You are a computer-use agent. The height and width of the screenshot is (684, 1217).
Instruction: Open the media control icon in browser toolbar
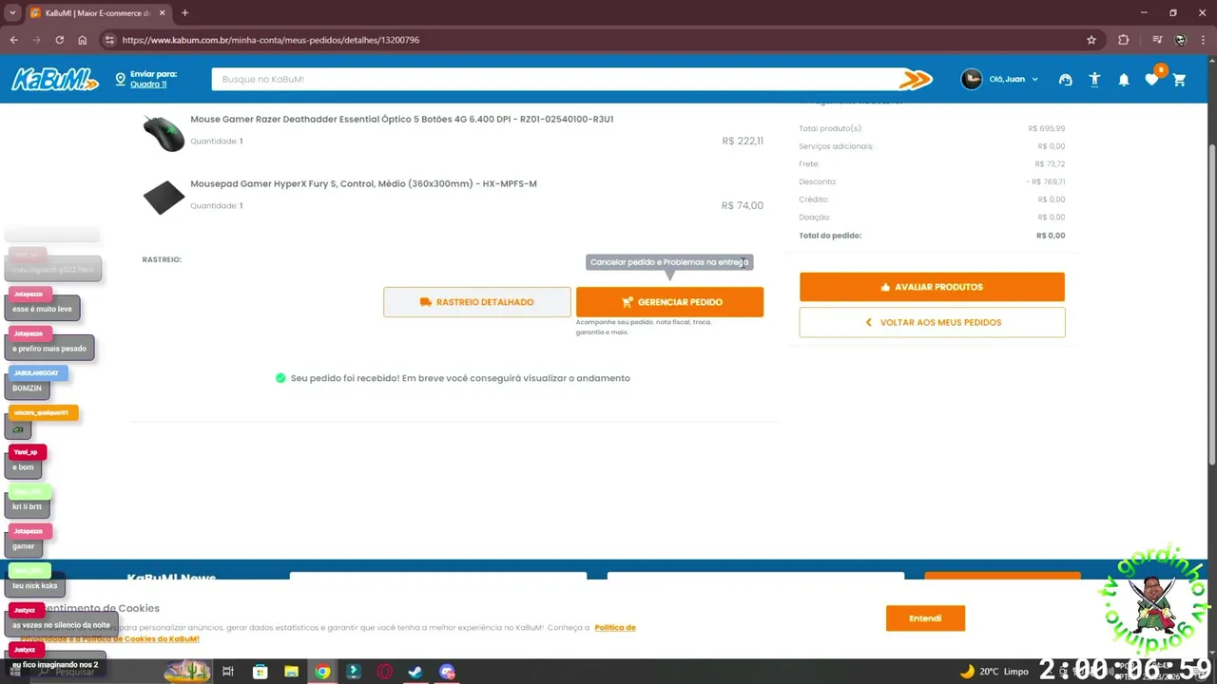(x=1157, y=40)
